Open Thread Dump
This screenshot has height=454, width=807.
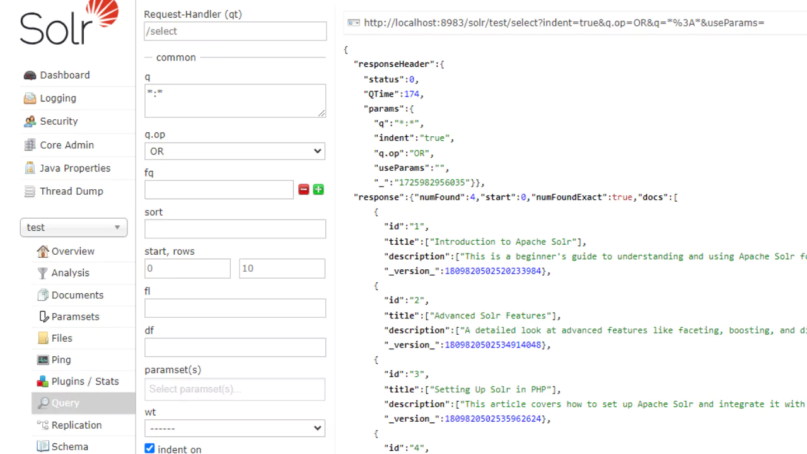coord(71,191)
